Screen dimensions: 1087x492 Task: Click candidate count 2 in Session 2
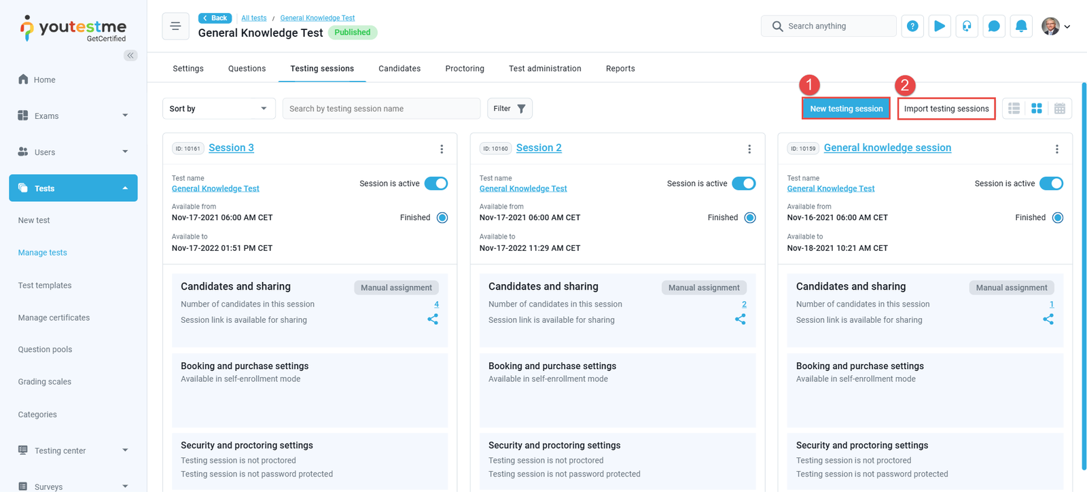click(744, 304)
